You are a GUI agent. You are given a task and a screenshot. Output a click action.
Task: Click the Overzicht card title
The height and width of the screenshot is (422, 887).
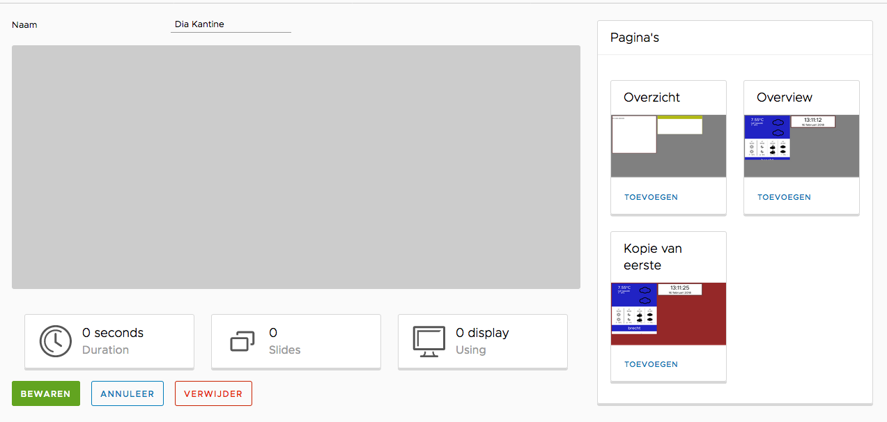[x=651, y=97]
